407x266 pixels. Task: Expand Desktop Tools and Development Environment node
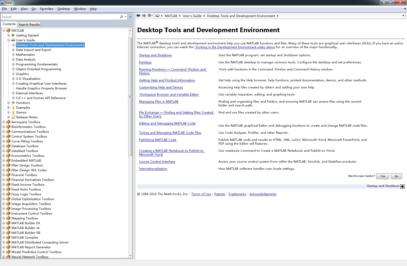[x=13, y=45]
